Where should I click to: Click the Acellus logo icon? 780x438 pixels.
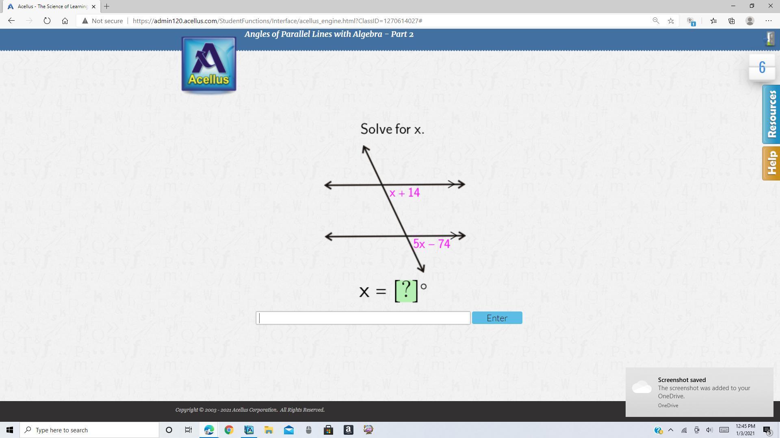pyautogui.click(x=209, y=64)
